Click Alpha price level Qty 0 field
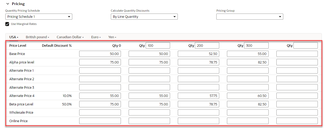Screen dimensions: 325x128 click(x=100, y=62)
